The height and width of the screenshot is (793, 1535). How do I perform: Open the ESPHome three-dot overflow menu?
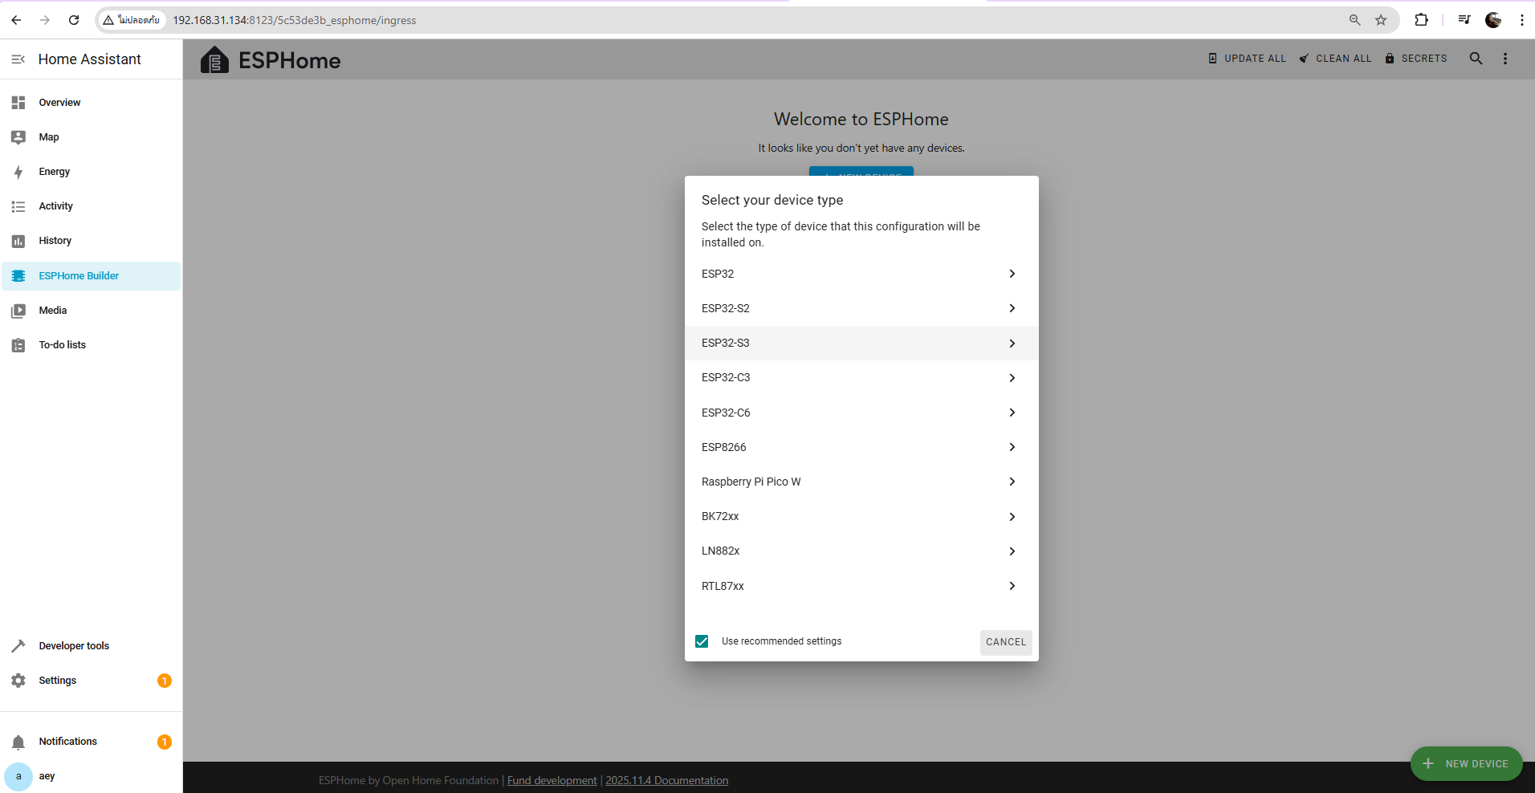click(x=1505, y=59)
